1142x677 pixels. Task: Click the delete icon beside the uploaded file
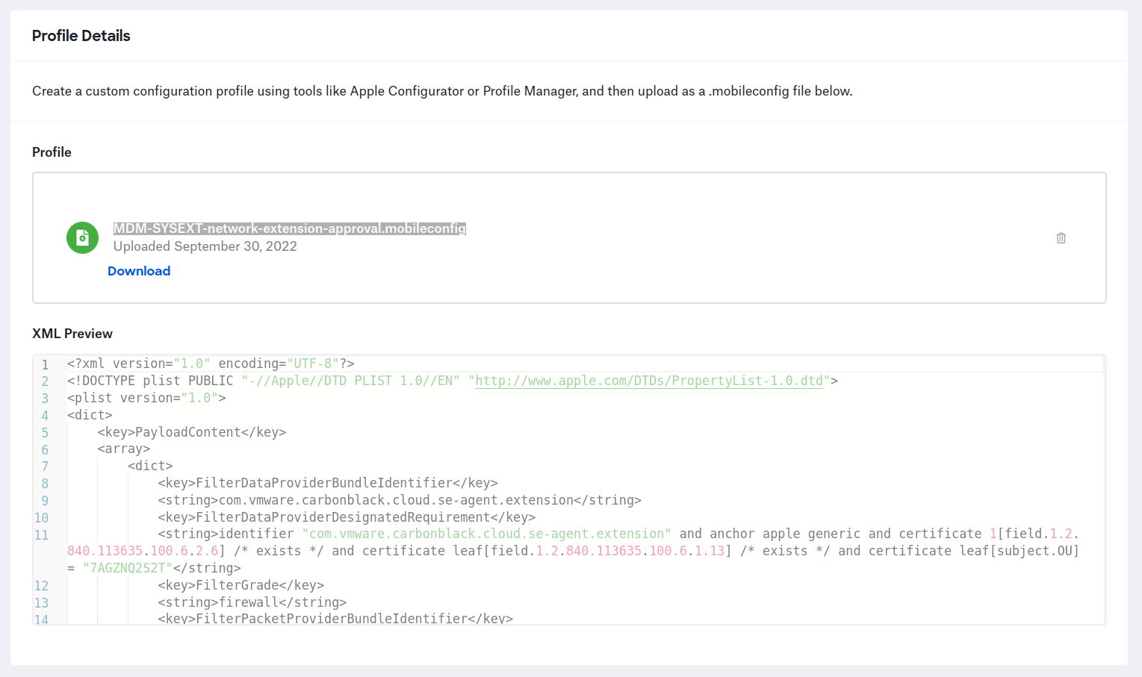[x=1061, y=237]
